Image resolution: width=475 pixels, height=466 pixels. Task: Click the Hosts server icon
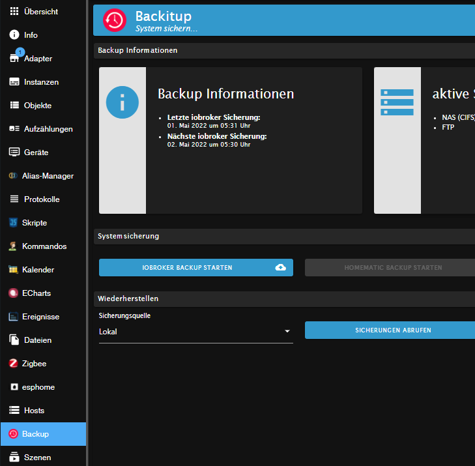coord(14,410)
